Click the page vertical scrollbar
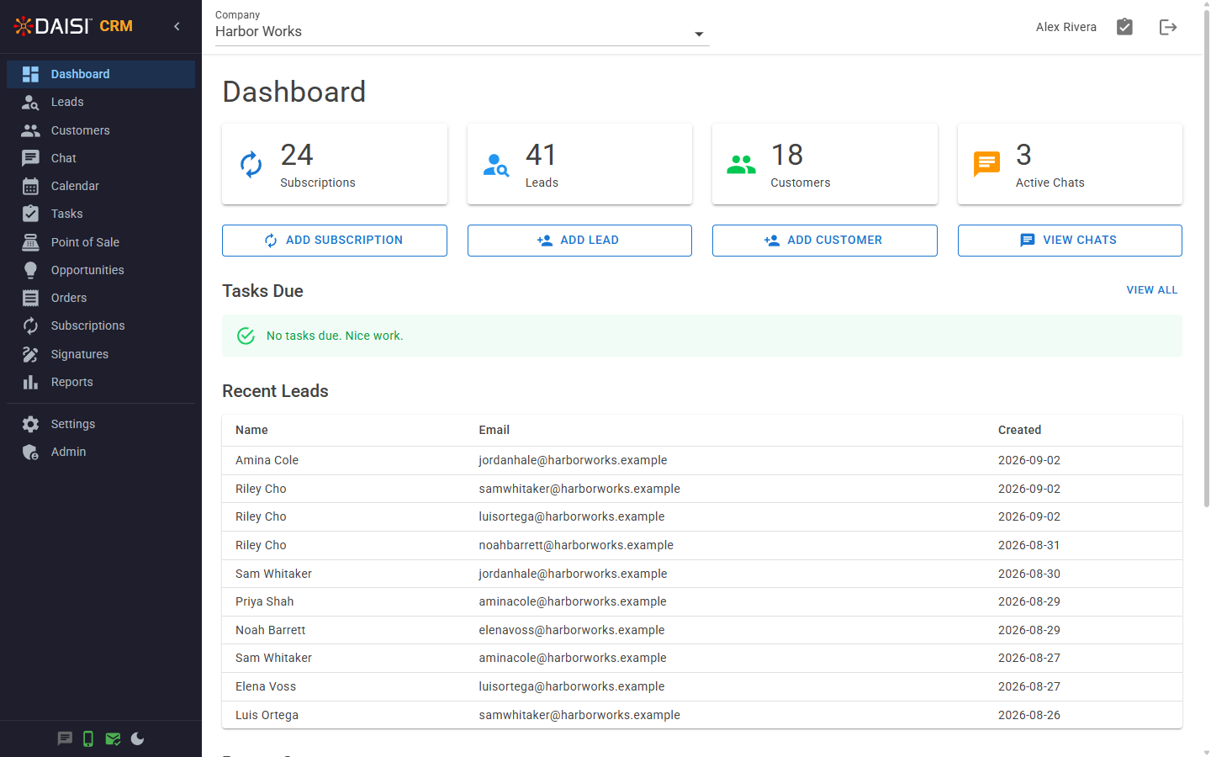Image resolution: width=1211 pixels, height=757 pixels. click(x=1207, y=257)
